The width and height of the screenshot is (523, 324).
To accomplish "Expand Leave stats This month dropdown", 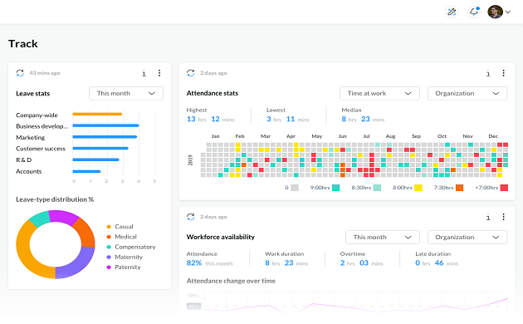I will (x=126, y=93).
